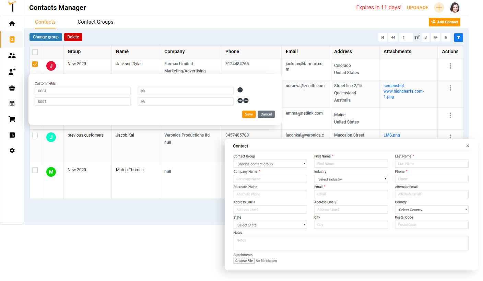Click the round plus icon near UPGRADE
The height and width of the screenshot is (281, 483).
(439, 8)
